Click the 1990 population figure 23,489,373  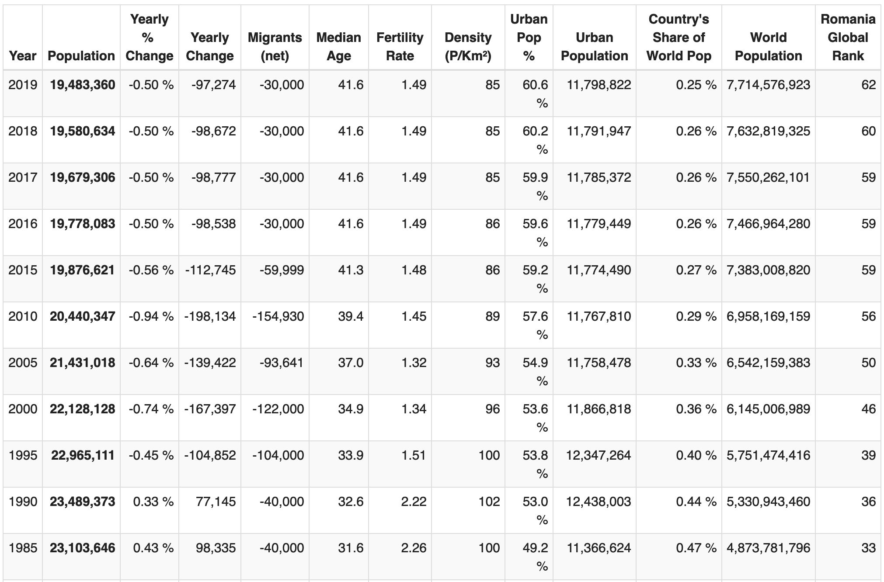83,502
